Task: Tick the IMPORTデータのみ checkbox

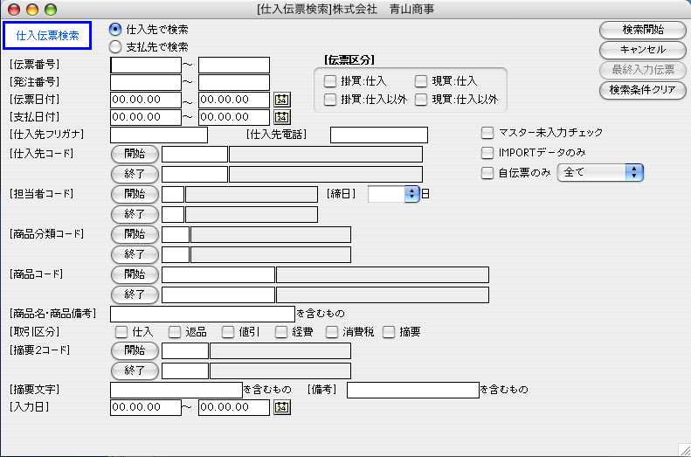Action: pos(487,152)
